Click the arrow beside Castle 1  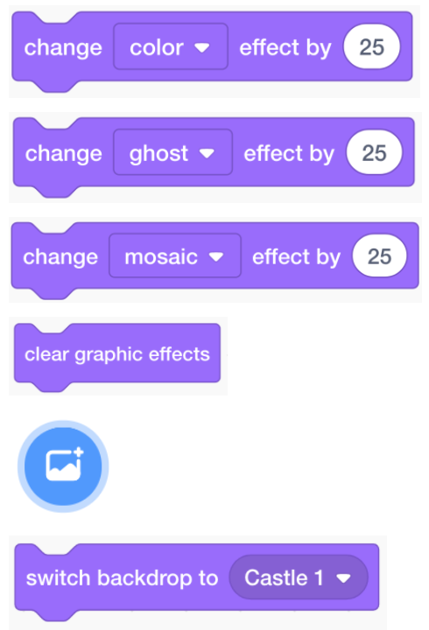click(344, 578)
